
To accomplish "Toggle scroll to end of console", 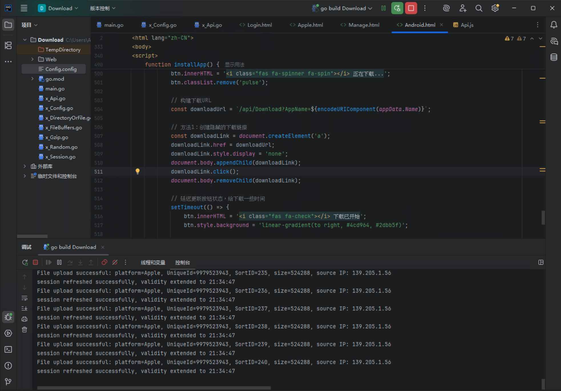I will [x=25, y=309].
